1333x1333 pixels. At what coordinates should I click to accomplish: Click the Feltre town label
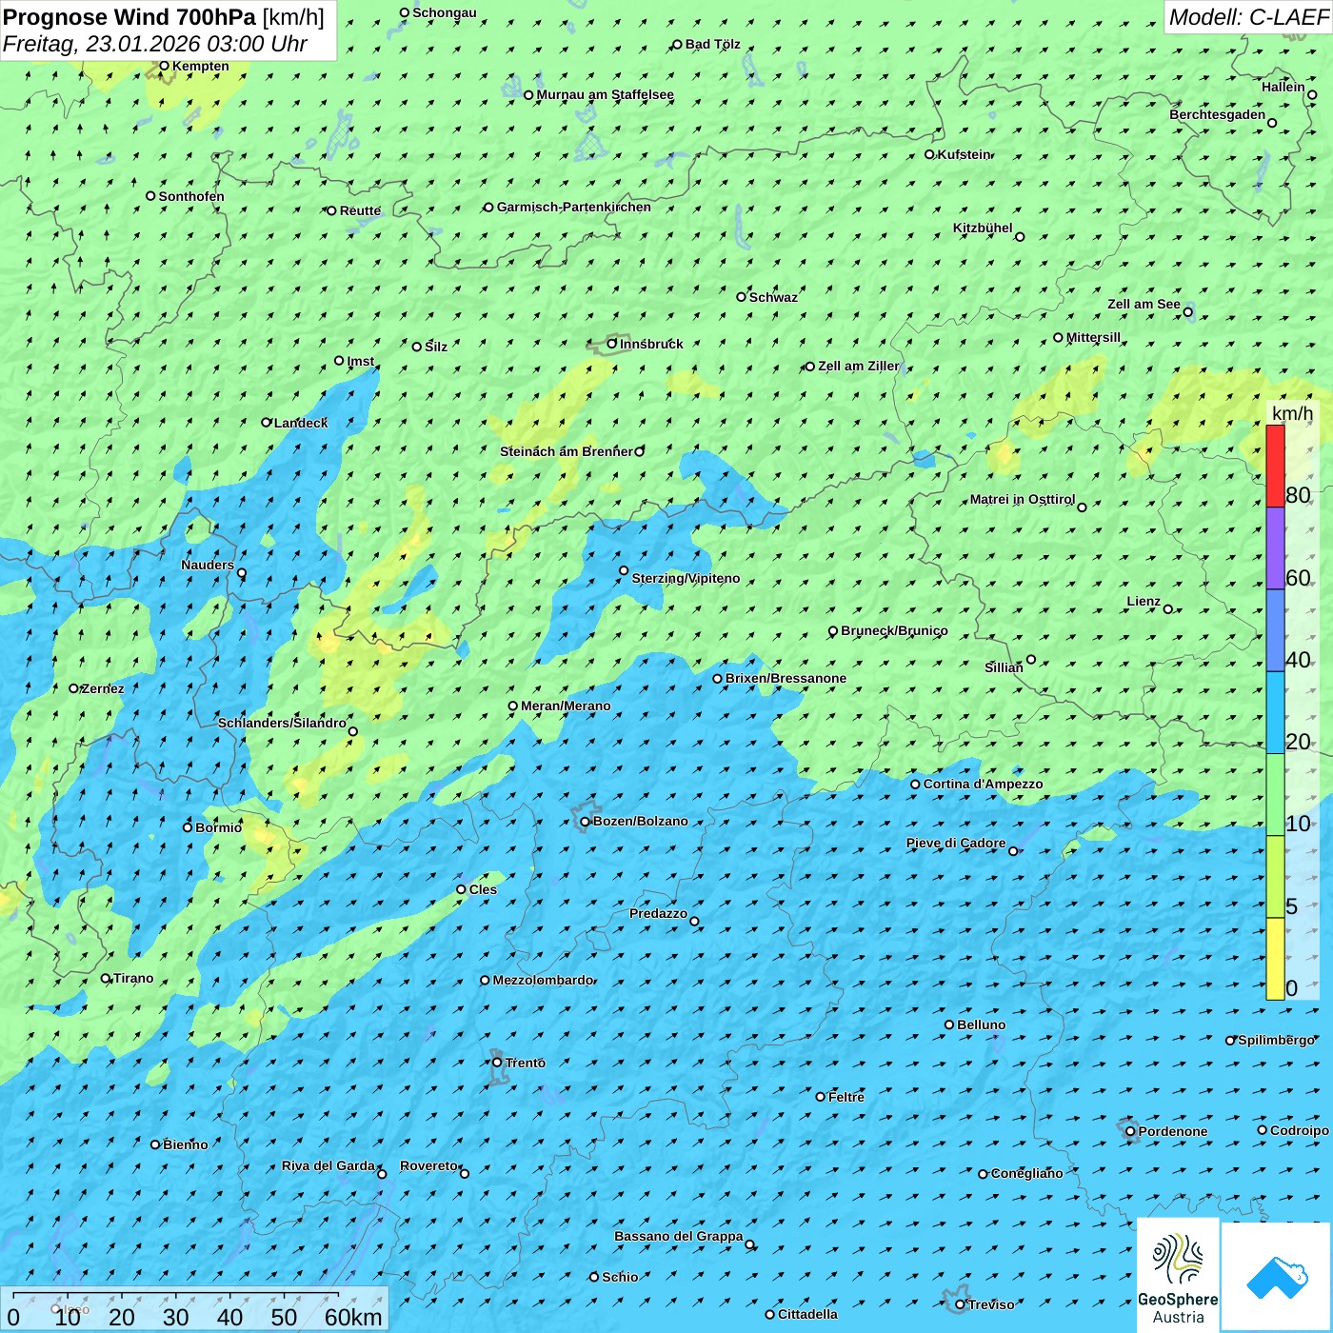846,1097
